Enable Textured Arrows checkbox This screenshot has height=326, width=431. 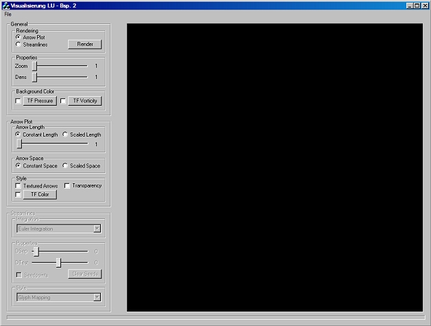point(19,185)
